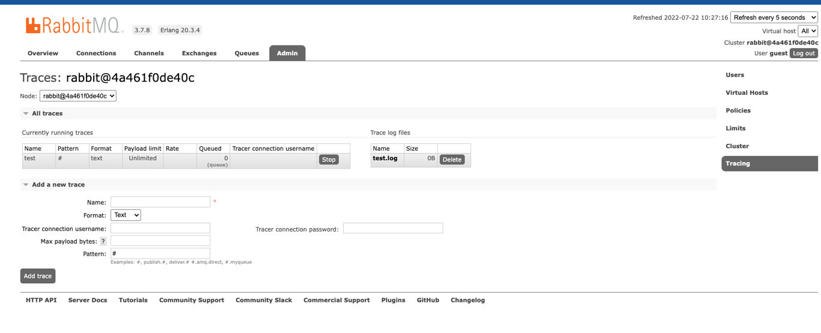
Task: Click the 'test' trace name cell
Action: (x=38, y=161)
